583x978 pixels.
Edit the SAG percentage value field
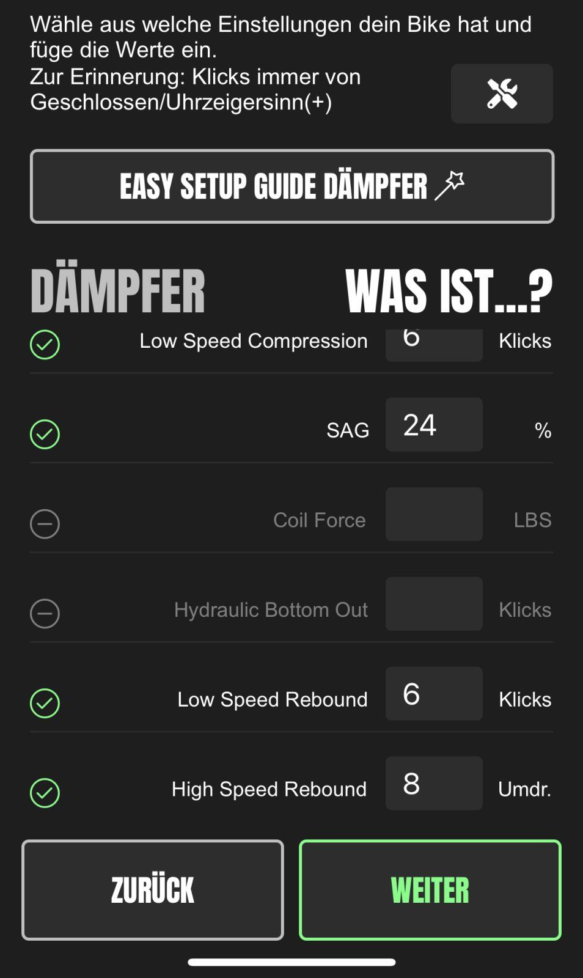pos(434,425)
